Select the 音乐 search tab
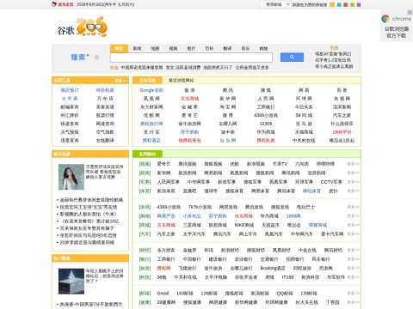Image resolution: width=413 pixels, height=309 pixels. (x=245, y=49)
